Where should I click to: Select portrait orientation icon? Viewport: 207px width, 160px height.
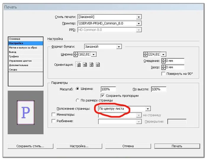[x=79, y=65]
